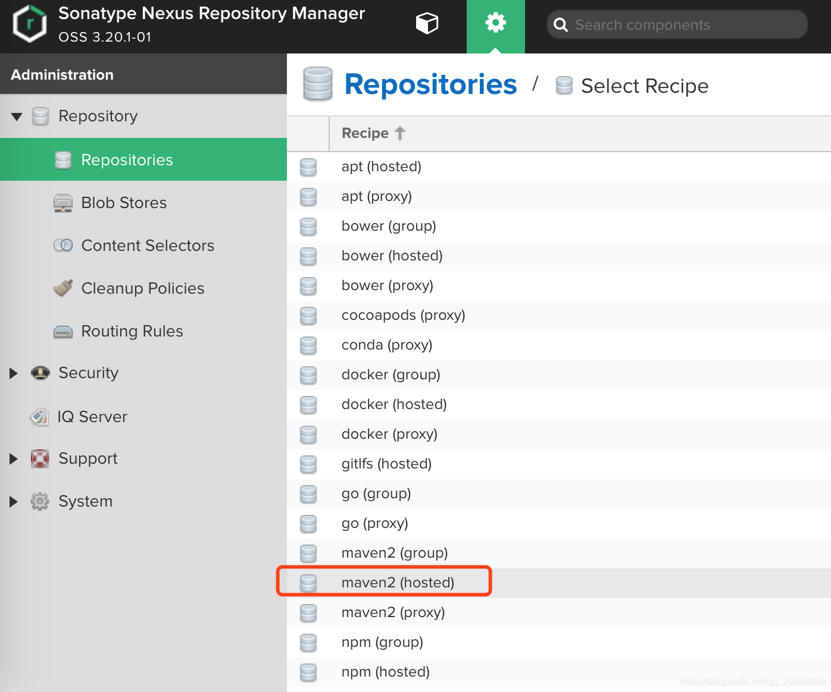Select the go (proxy) recipe
Image resolution: width=831 pixels, height=692 pixels.
pos(559,523)
